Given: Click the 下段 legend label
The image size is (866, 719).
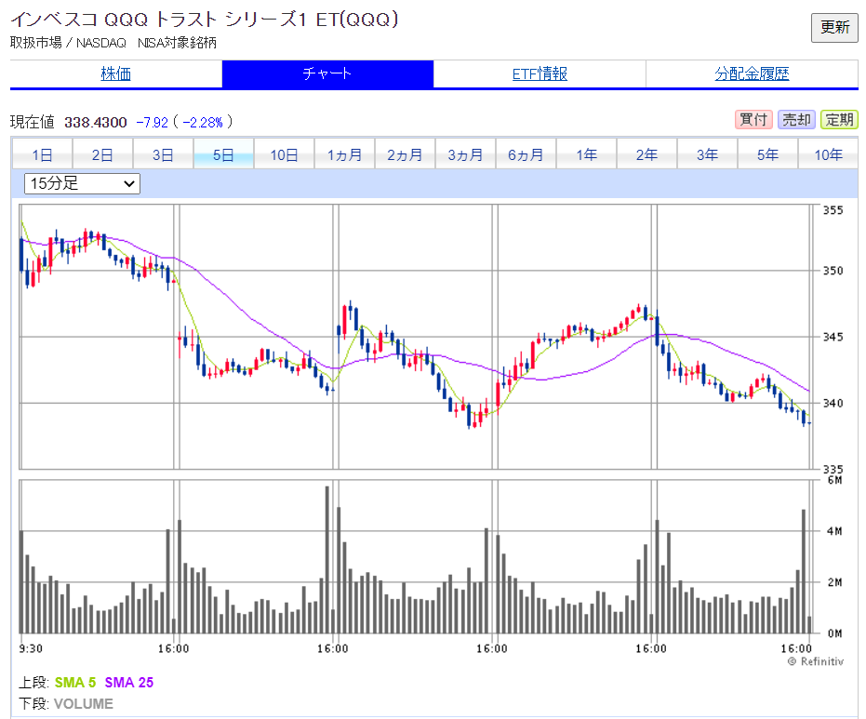Looking at the screenshot, I should 33,703.
